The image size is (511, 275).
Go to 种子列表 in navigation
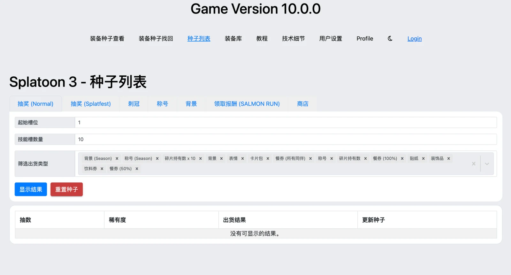(x=199, y=38)
